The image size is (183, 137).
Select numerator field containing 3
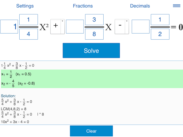click(94, 20)
